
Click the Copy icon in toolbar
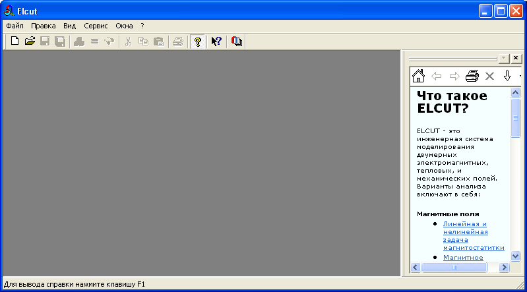pos(143,42)
